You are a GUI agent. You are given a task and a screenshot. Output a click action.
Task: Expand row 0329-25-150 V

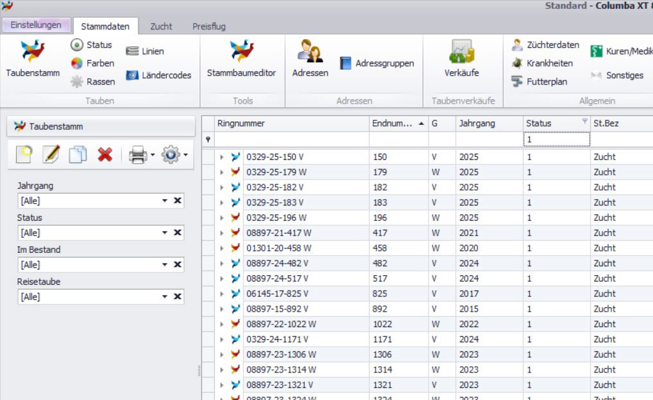coord(221,157)
